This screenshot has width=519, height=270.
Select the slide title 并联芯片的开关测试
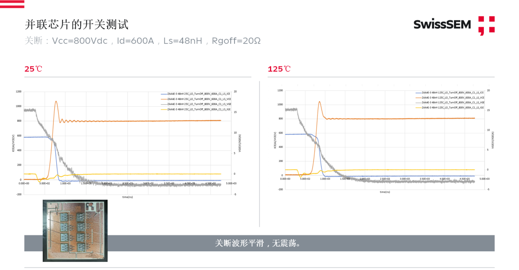pos(76,25)
